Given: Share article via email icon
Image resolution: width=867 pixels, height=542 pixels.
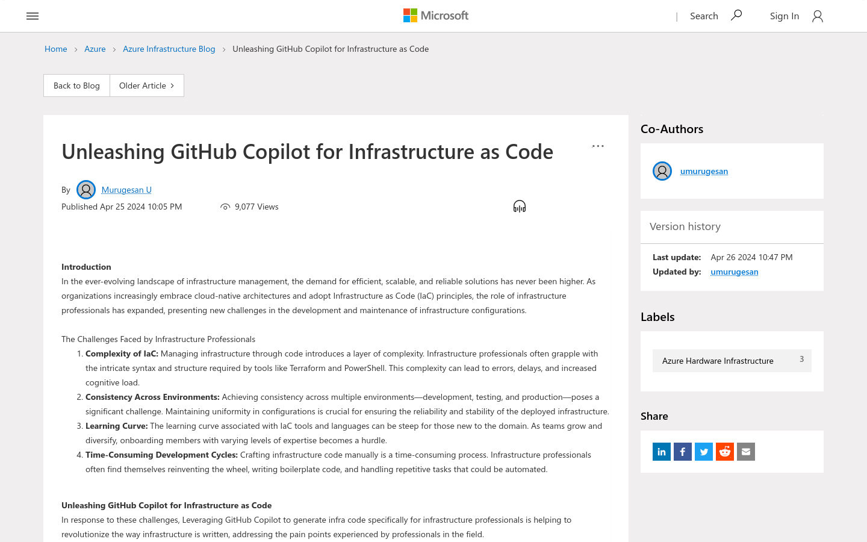Looking at the screenshot, I should [x=746, y=452].
